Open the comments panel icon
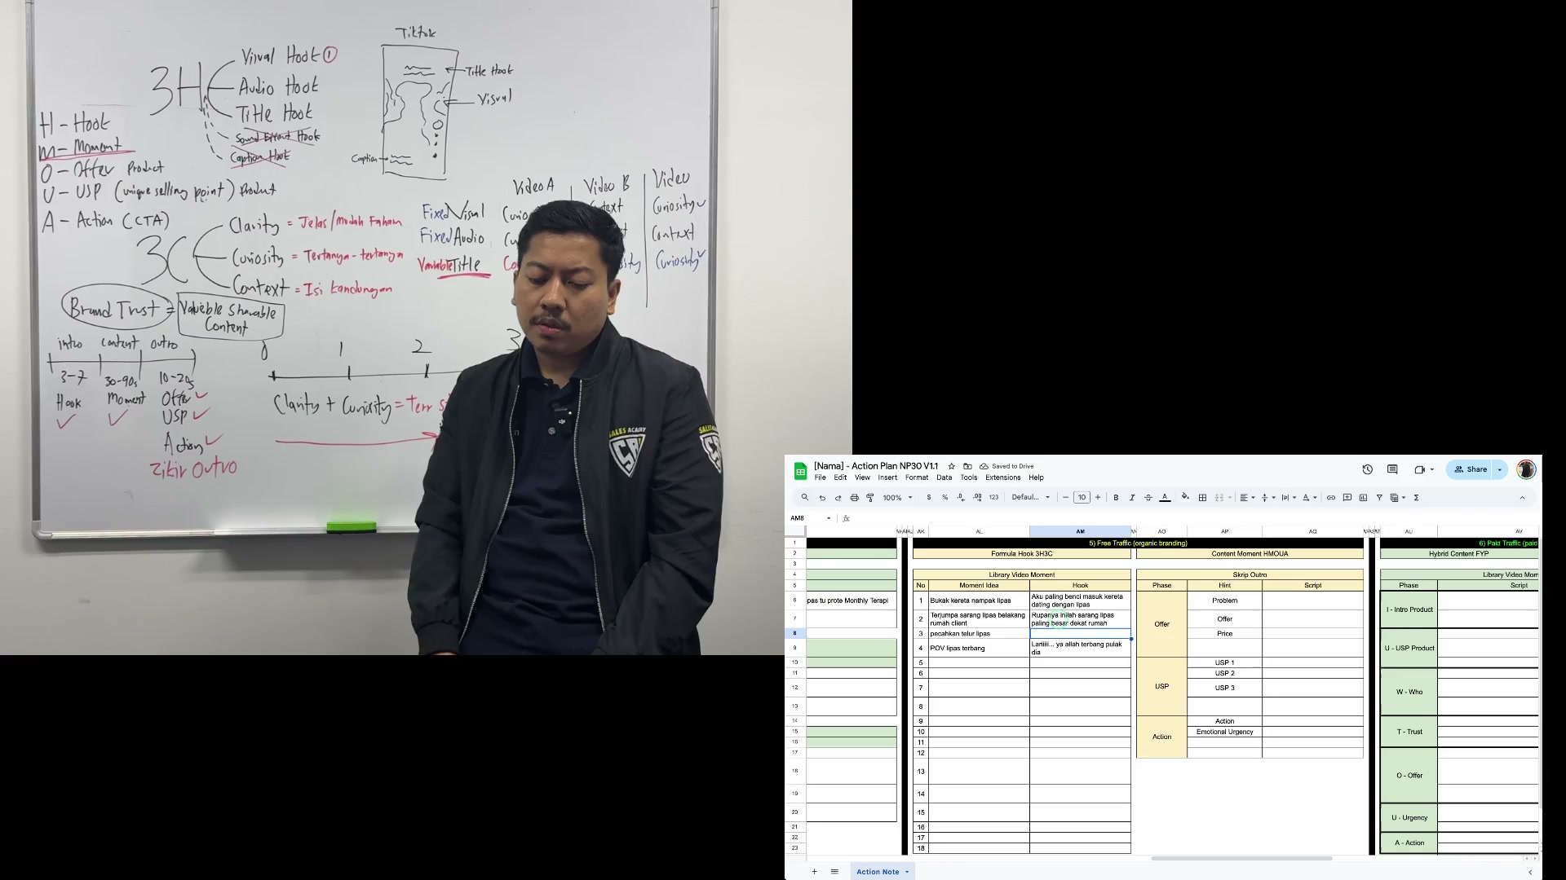The image size is (1566, 880). [x=1392, y=469]
